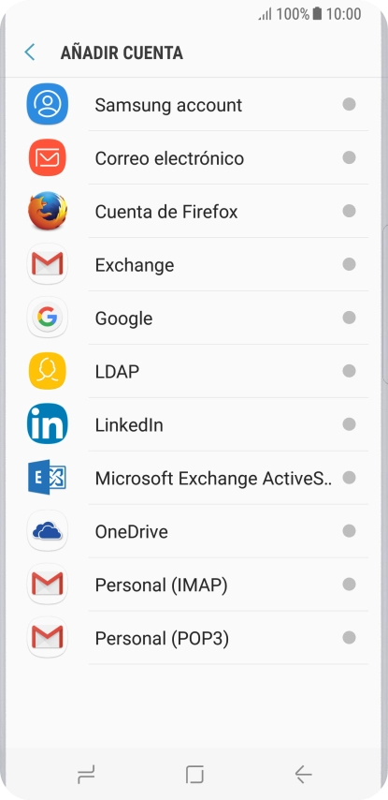Image resolution: width=388 pixels, height=800 pixels.
Task: Tap the orange Correo electrónico envelope icon
Action: 48,157
